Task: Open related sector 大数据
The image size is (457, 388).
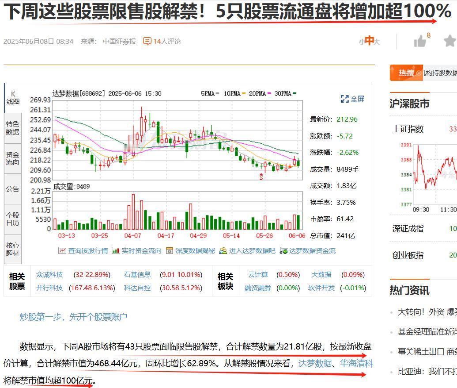Action: point(321,275)
